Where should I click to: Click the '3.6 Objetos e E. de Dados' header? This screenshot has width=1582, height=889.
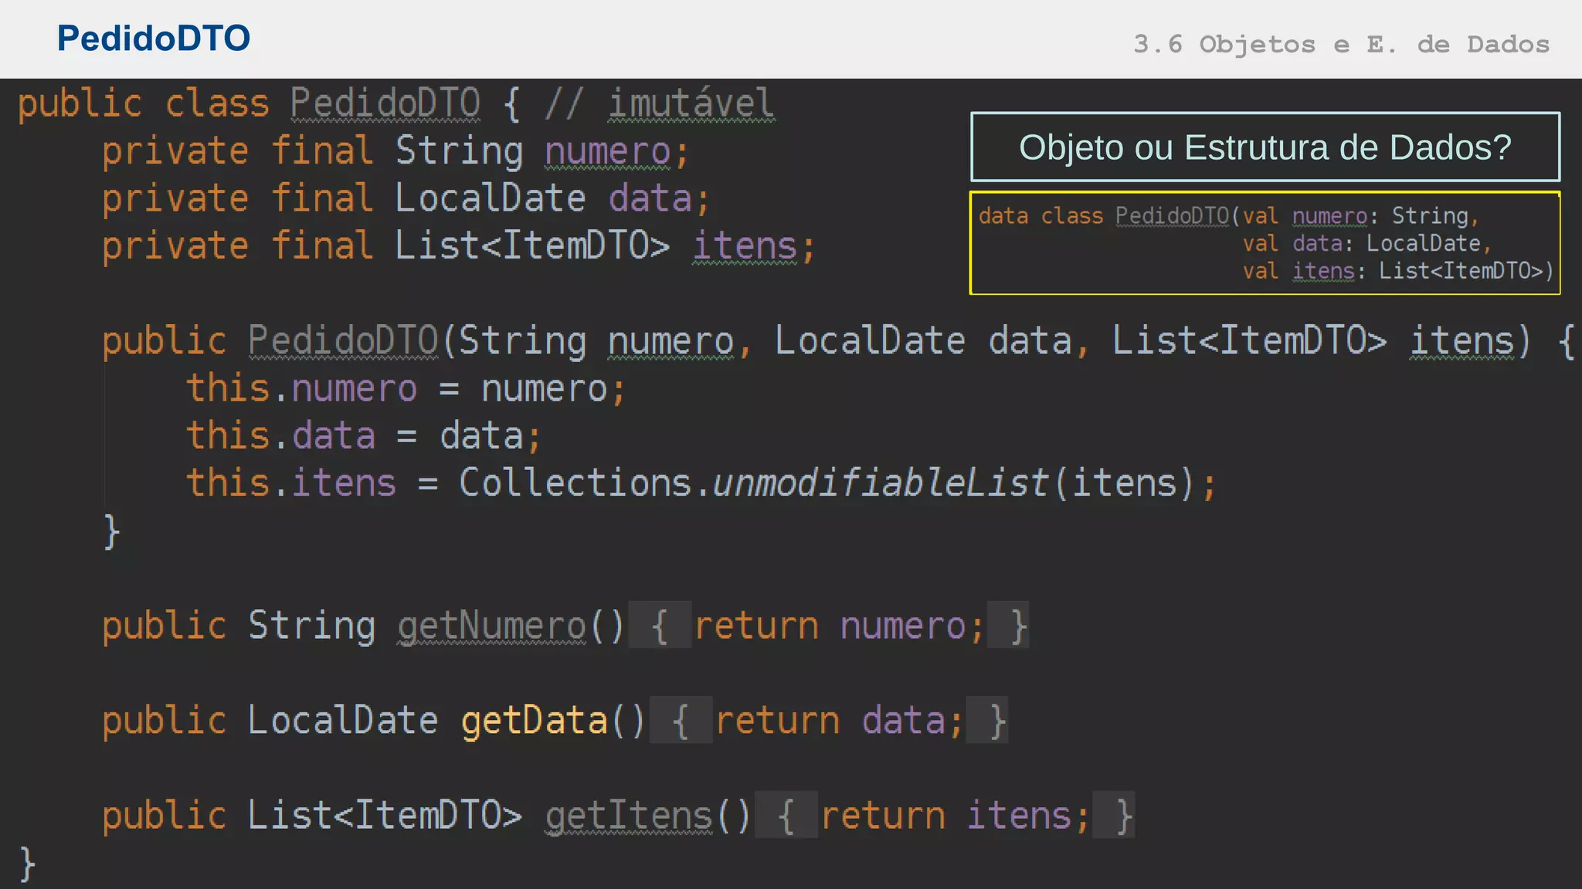(1341, 44)
